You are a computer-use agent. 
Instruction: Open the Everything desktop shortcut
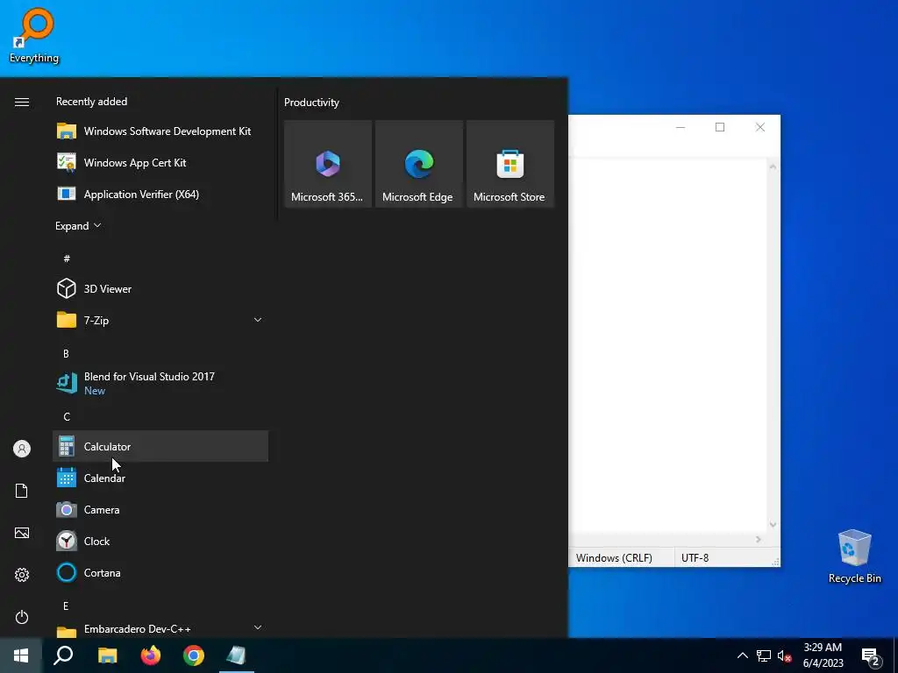tap(34, 35)
